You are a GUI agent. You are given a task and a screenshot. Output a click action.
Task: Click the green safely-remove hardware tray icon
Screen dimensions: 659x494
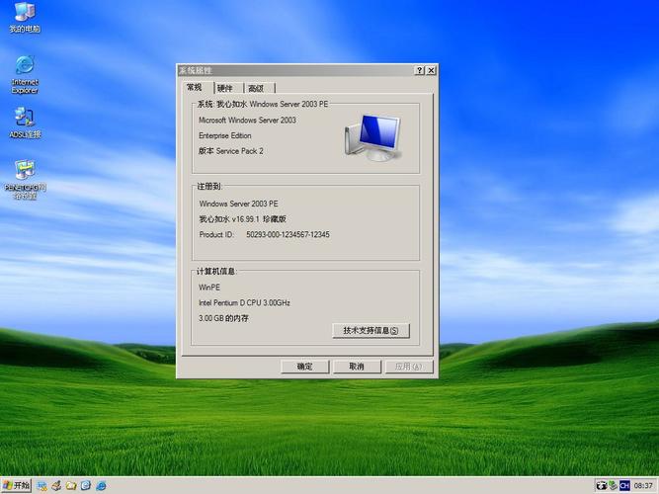point(614,486)
